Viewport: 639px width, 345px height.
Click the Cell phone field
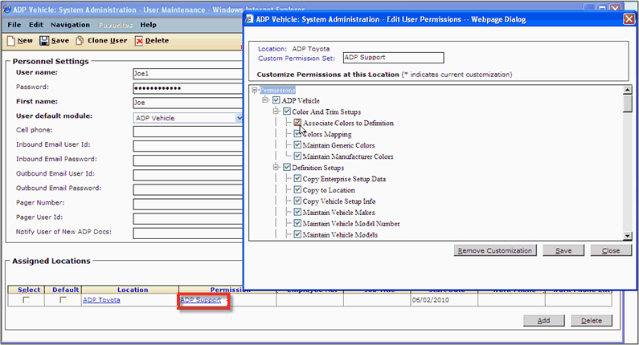[x=188, y=132]
